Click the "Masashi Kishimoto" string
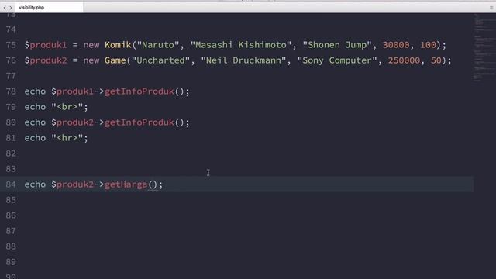 coord(241,45)
